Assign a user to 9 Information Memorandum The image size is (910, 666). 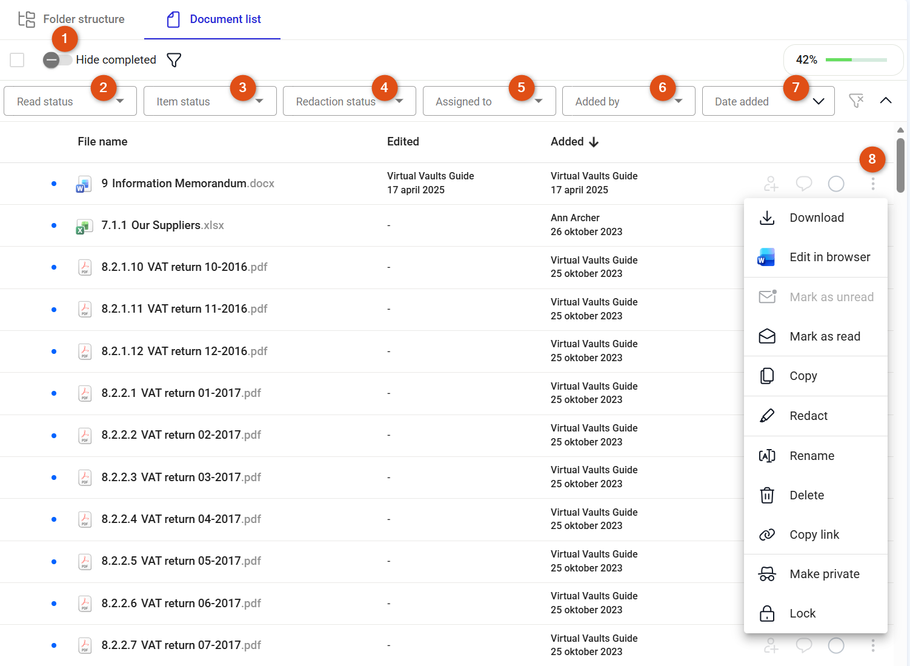click(771, 184)
